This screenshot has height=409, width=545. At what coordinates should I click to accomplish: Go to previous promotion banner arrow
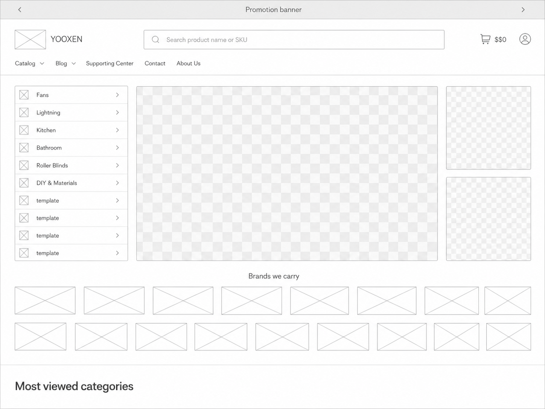tap(20, 10)
